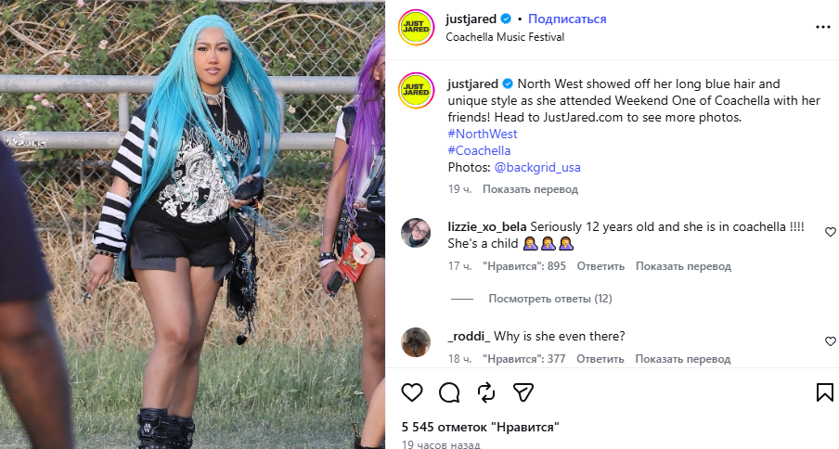
Task: Like the post with the heart icon
Action: coord(412,393)
